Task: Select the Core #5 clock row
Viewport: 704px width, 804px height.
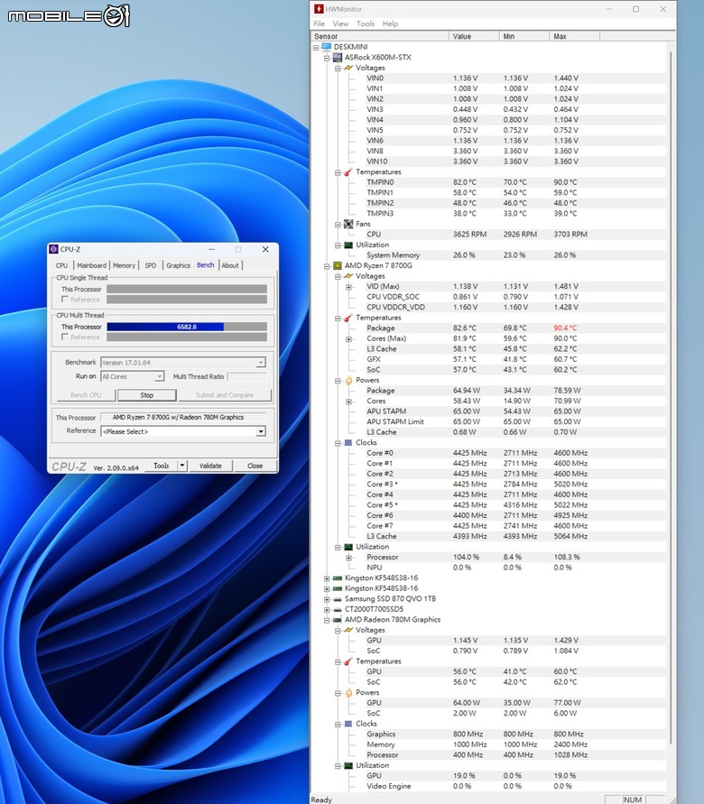Action: tap(514, 505)
